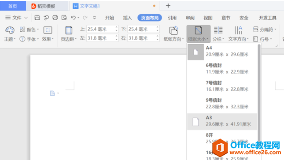Expand the 颜色 color dropdown
The height and width of the screenshot is (160, 284).
pyautogui.click(x=29, y=30)
